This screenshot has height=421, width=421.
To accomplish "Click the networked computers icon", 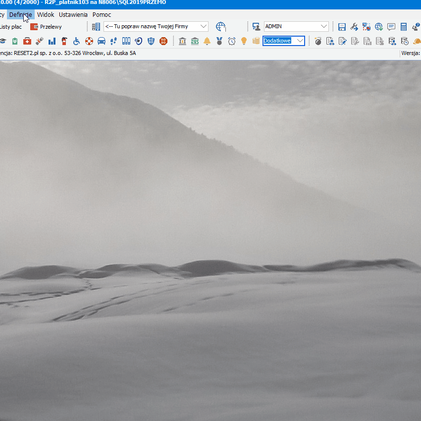I will 367,27.
